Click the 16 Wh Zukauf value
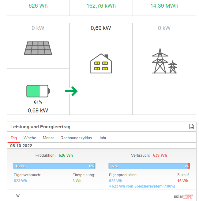 [x=183, y=181]
